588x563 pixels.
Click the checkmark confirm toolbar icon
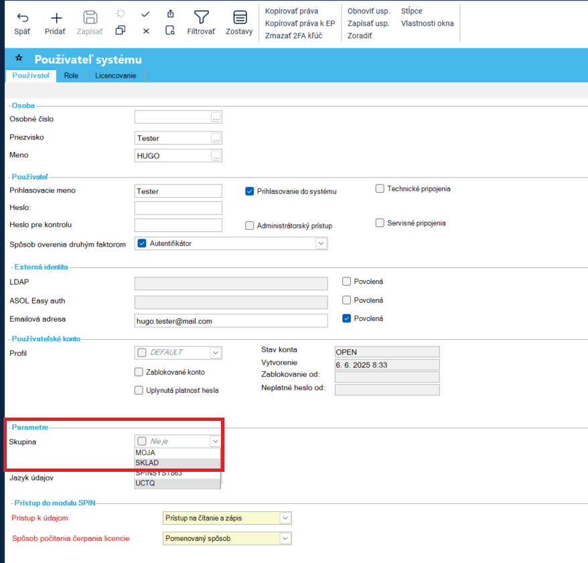pos(145,14)
